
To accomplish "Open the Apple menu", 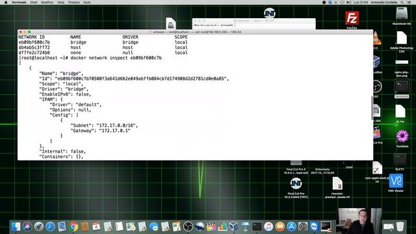I will click(x=6, y=3).
